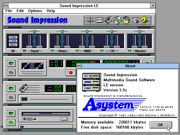Click the headphone jack on the CD player
Screen dimensions: 180x135
(24, 119)
